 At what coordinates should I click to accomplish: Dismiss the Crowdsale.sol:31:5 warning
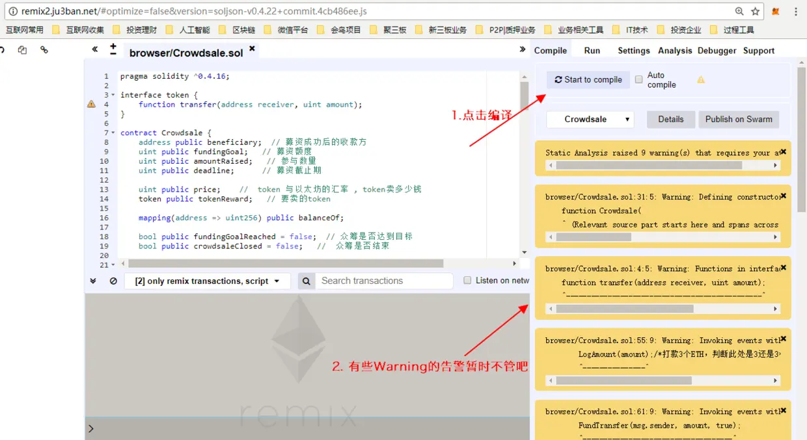coord(784,196)
